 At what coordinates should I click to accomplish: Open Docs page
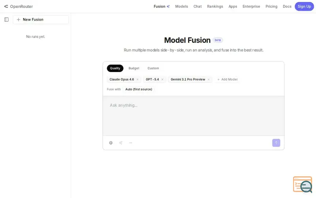(x=287, y=6)
